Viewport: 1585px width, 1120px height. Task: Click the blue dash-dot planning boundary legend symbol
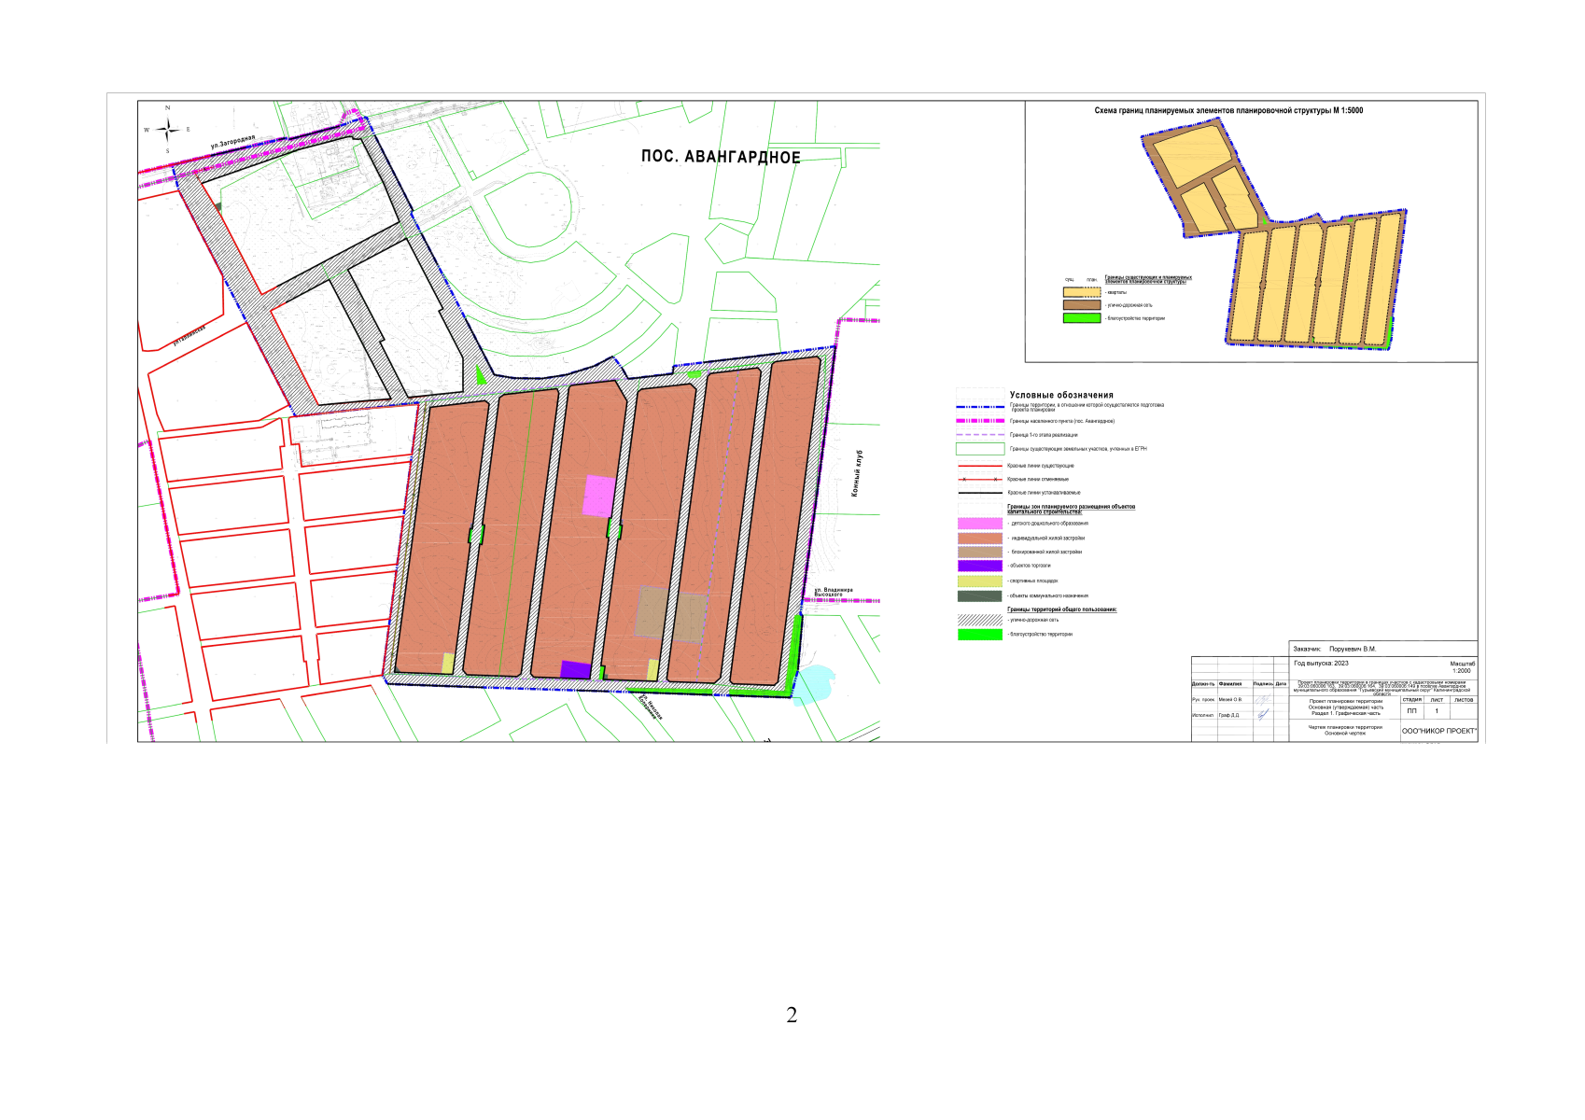[979, 407]
